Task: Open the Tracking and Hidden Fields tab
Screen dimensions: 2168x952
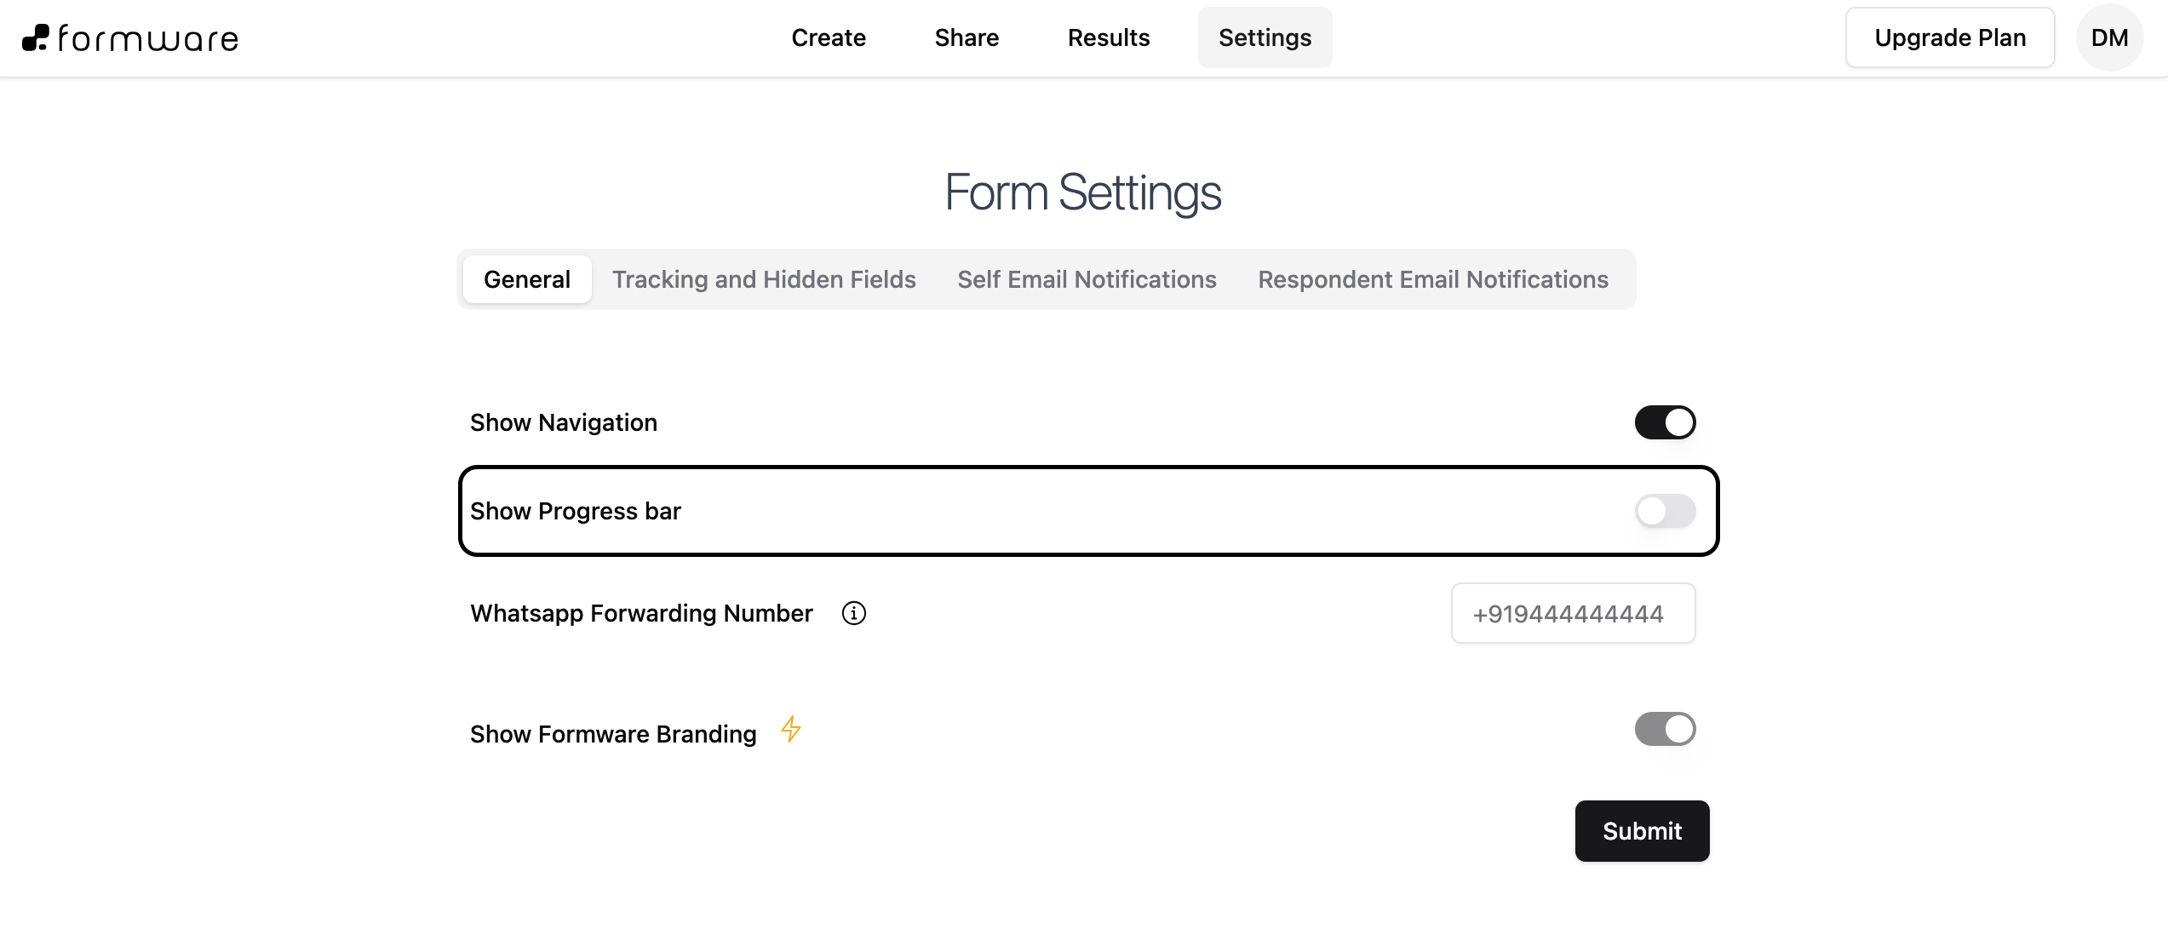Action: click(x=763, y=279)
